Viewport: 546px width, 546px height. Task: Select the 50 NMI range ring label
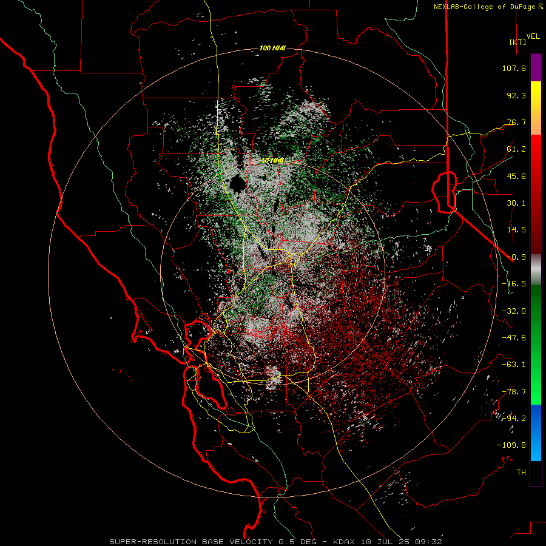(x=272, y=160)
